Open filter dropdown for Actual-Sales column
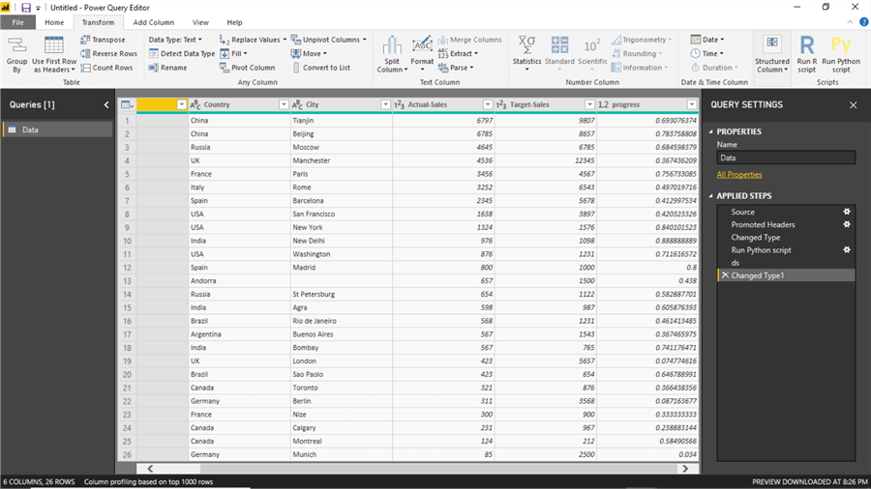871x489 pixels. tap(487, 104)
